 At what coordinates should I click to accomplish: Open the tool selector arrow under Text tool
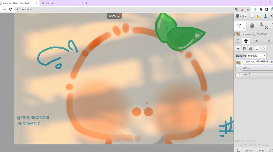coord(244,29)
